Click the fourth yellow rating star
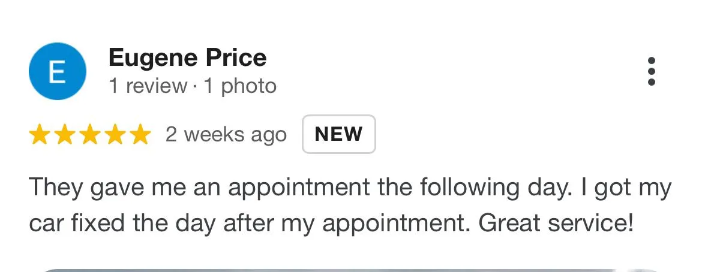This screenshot has width=702, height=272. pyautogui.click(x=114, y=135)
